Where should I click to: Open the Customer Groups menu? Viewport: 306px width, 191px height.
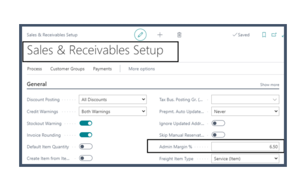67,69
